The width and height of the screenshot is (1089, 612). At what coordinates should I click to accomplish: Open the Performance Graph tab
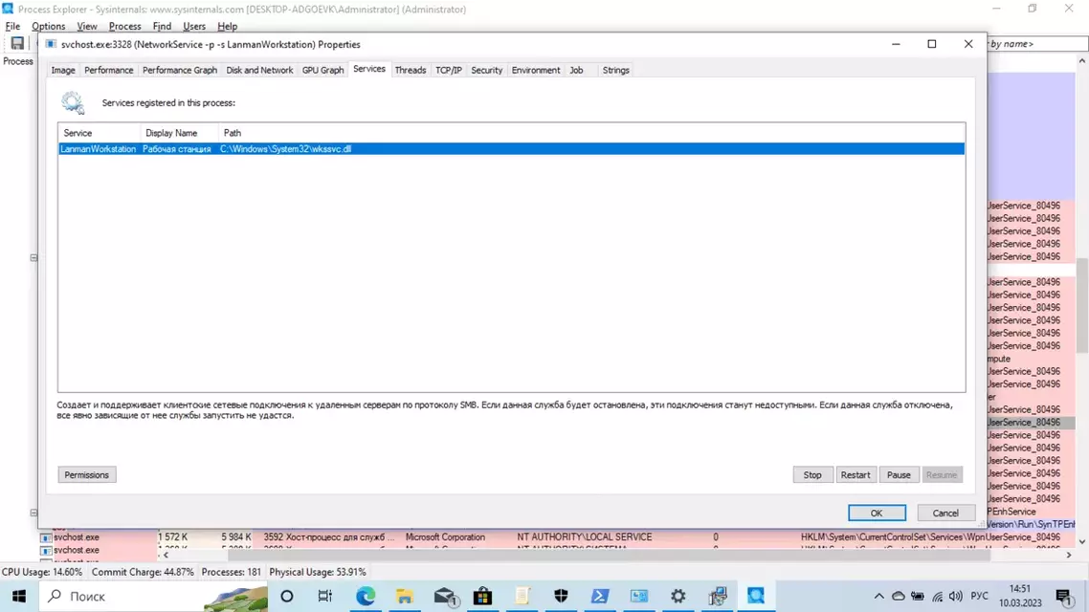179,70
